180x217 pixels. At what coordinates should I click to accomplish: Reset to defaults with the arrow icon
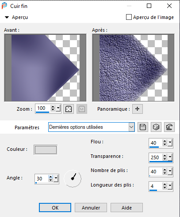169,127
